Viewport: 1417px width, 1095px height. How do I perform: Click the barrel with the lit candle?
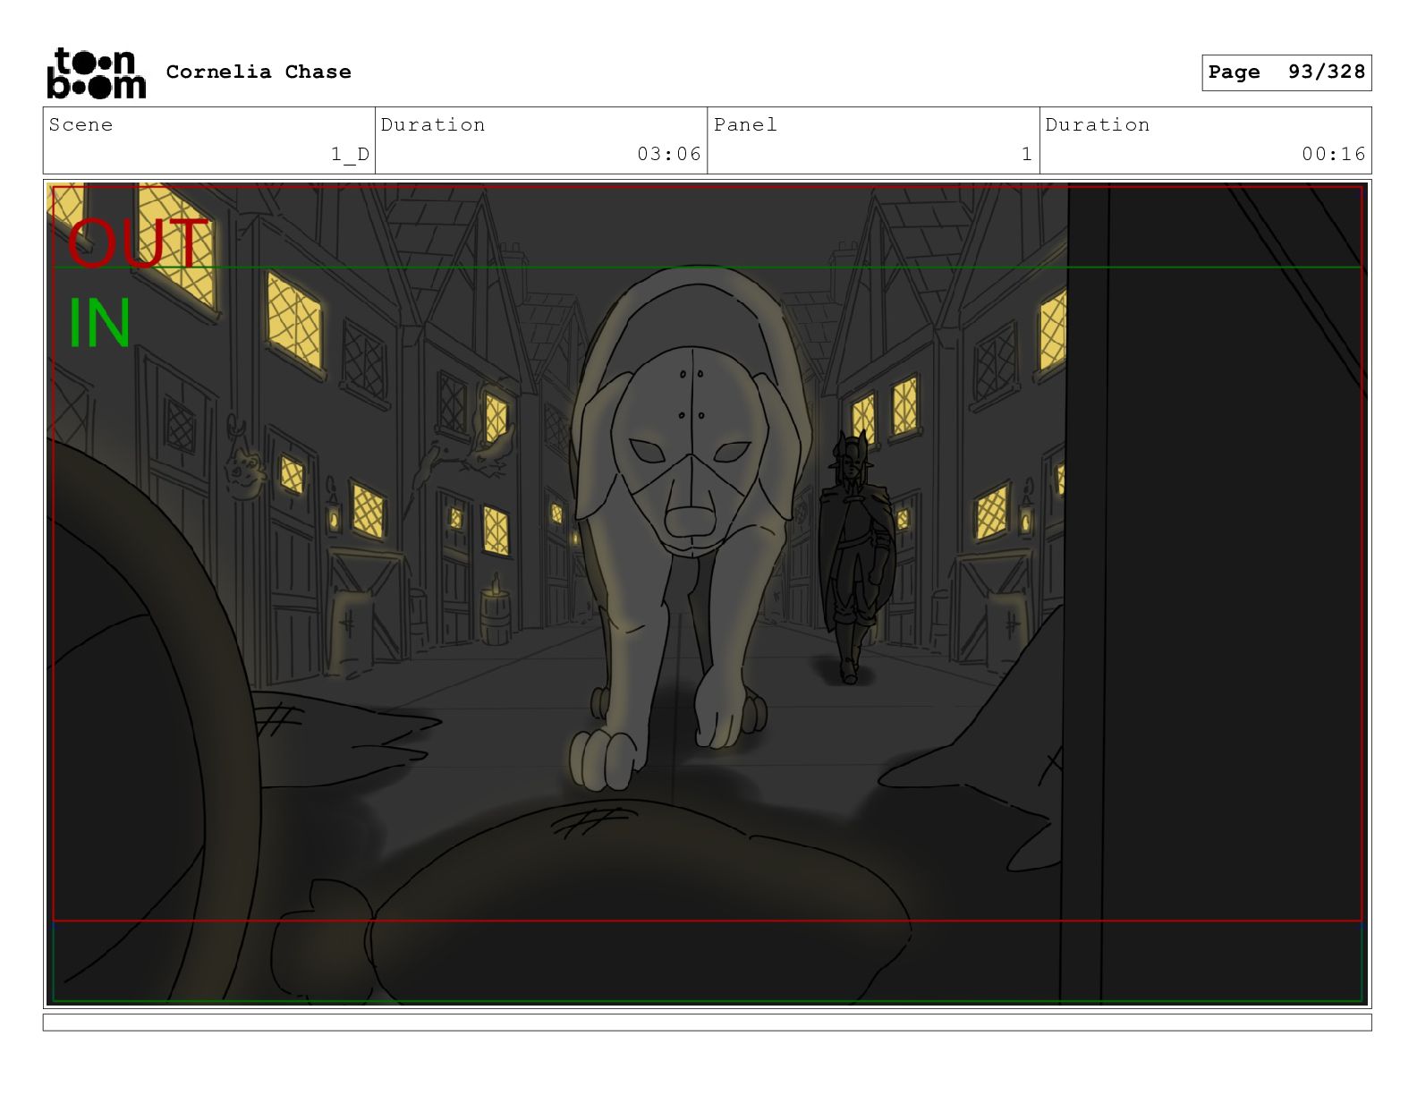[495, 615]
